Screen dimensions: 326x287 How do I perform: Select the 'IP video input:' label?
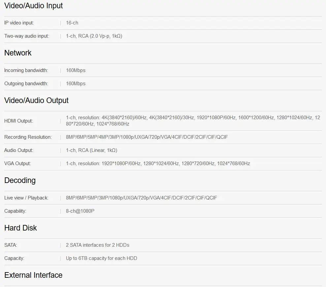pyautogui.click(x=19, y=23)
